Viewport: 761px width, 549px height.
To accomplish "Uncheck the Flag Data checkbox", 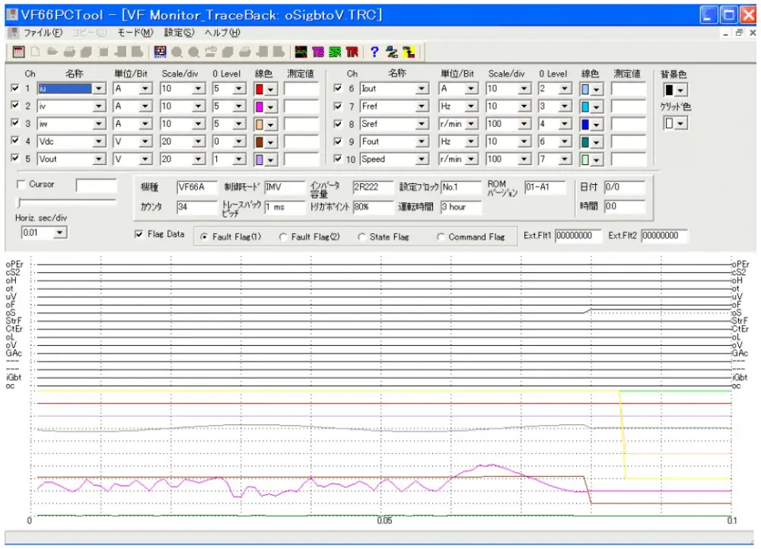I will point(138,235).
